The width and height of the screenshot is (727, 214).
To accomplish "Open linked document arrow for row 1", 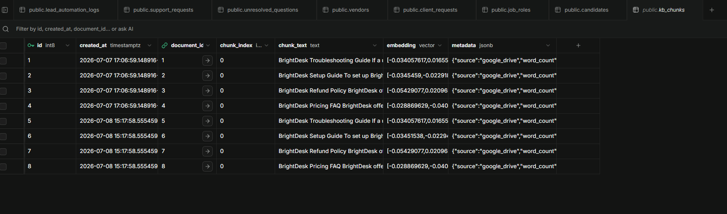I will pos(208,61).
